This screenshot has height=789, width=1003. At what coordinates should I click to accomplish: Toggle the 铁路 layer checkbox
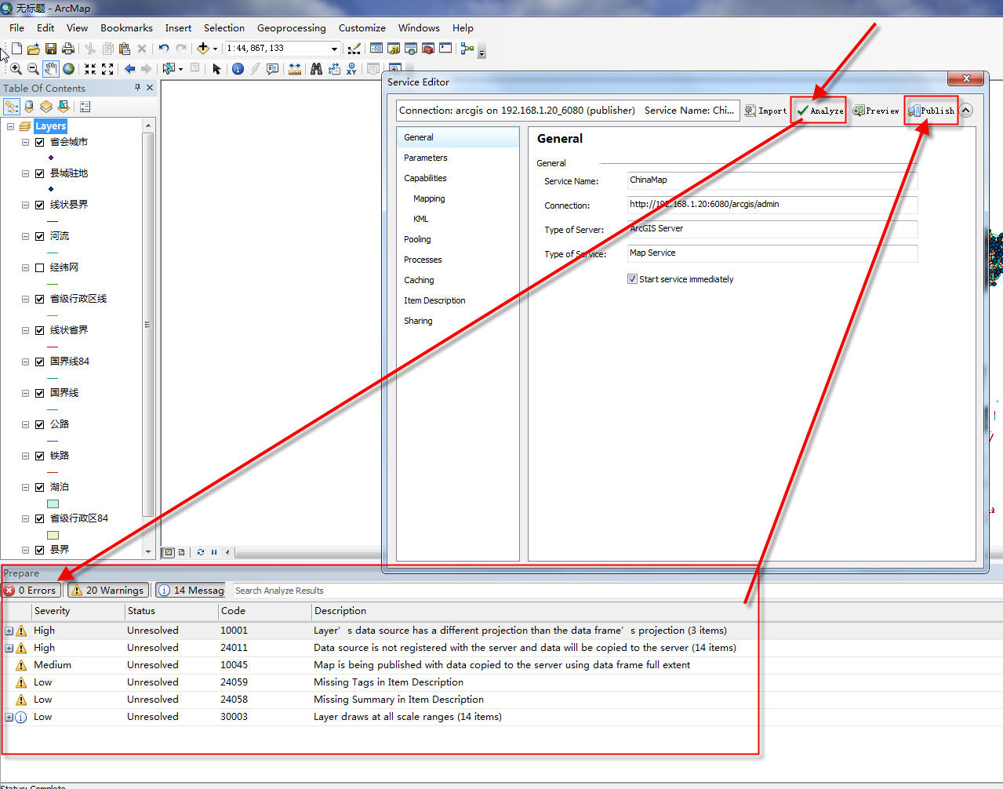point(39,456)
